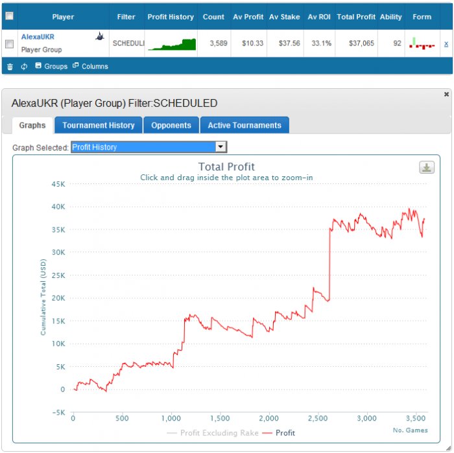
Task: Sort by the Av Stake column header
Action: (285, 17)
